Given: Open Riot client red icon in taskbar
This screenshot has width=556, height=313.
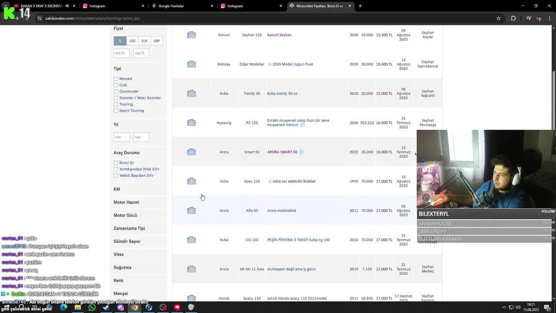Looking at the screenshot, I should (177, 307).
